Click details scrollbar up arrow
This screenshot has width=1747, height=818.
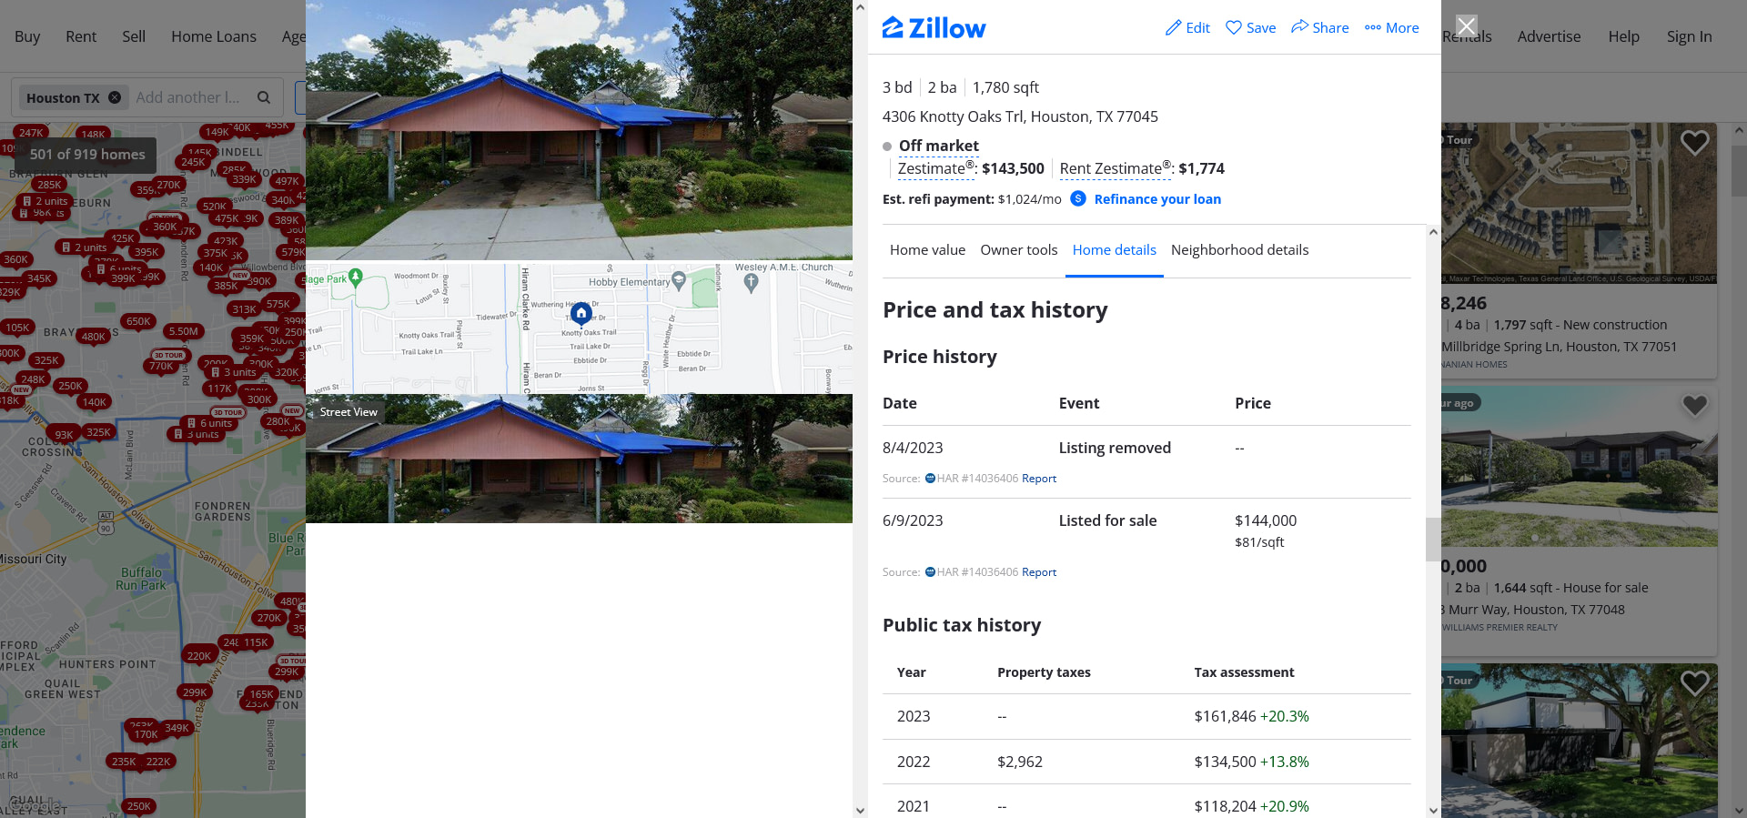coord(1433,232)
